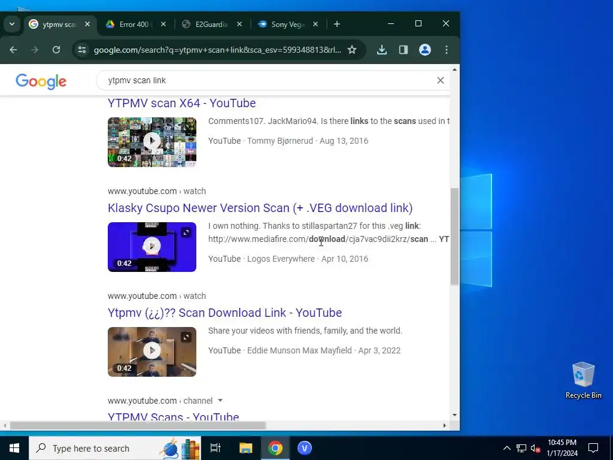Viewport: 613px width, 460px height.
Task: Play the YTPMV scan X64 video thumbnail
Action: tap(152, 142)
